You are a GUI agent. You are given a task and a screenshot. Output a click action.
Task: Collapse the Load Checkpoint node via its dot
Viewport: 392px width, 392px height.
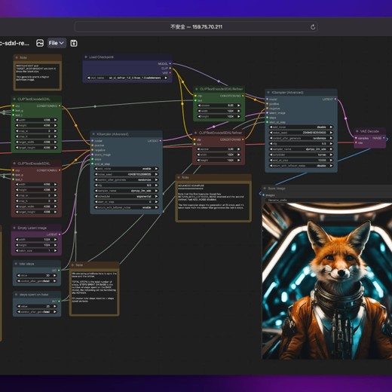(86, 57)
